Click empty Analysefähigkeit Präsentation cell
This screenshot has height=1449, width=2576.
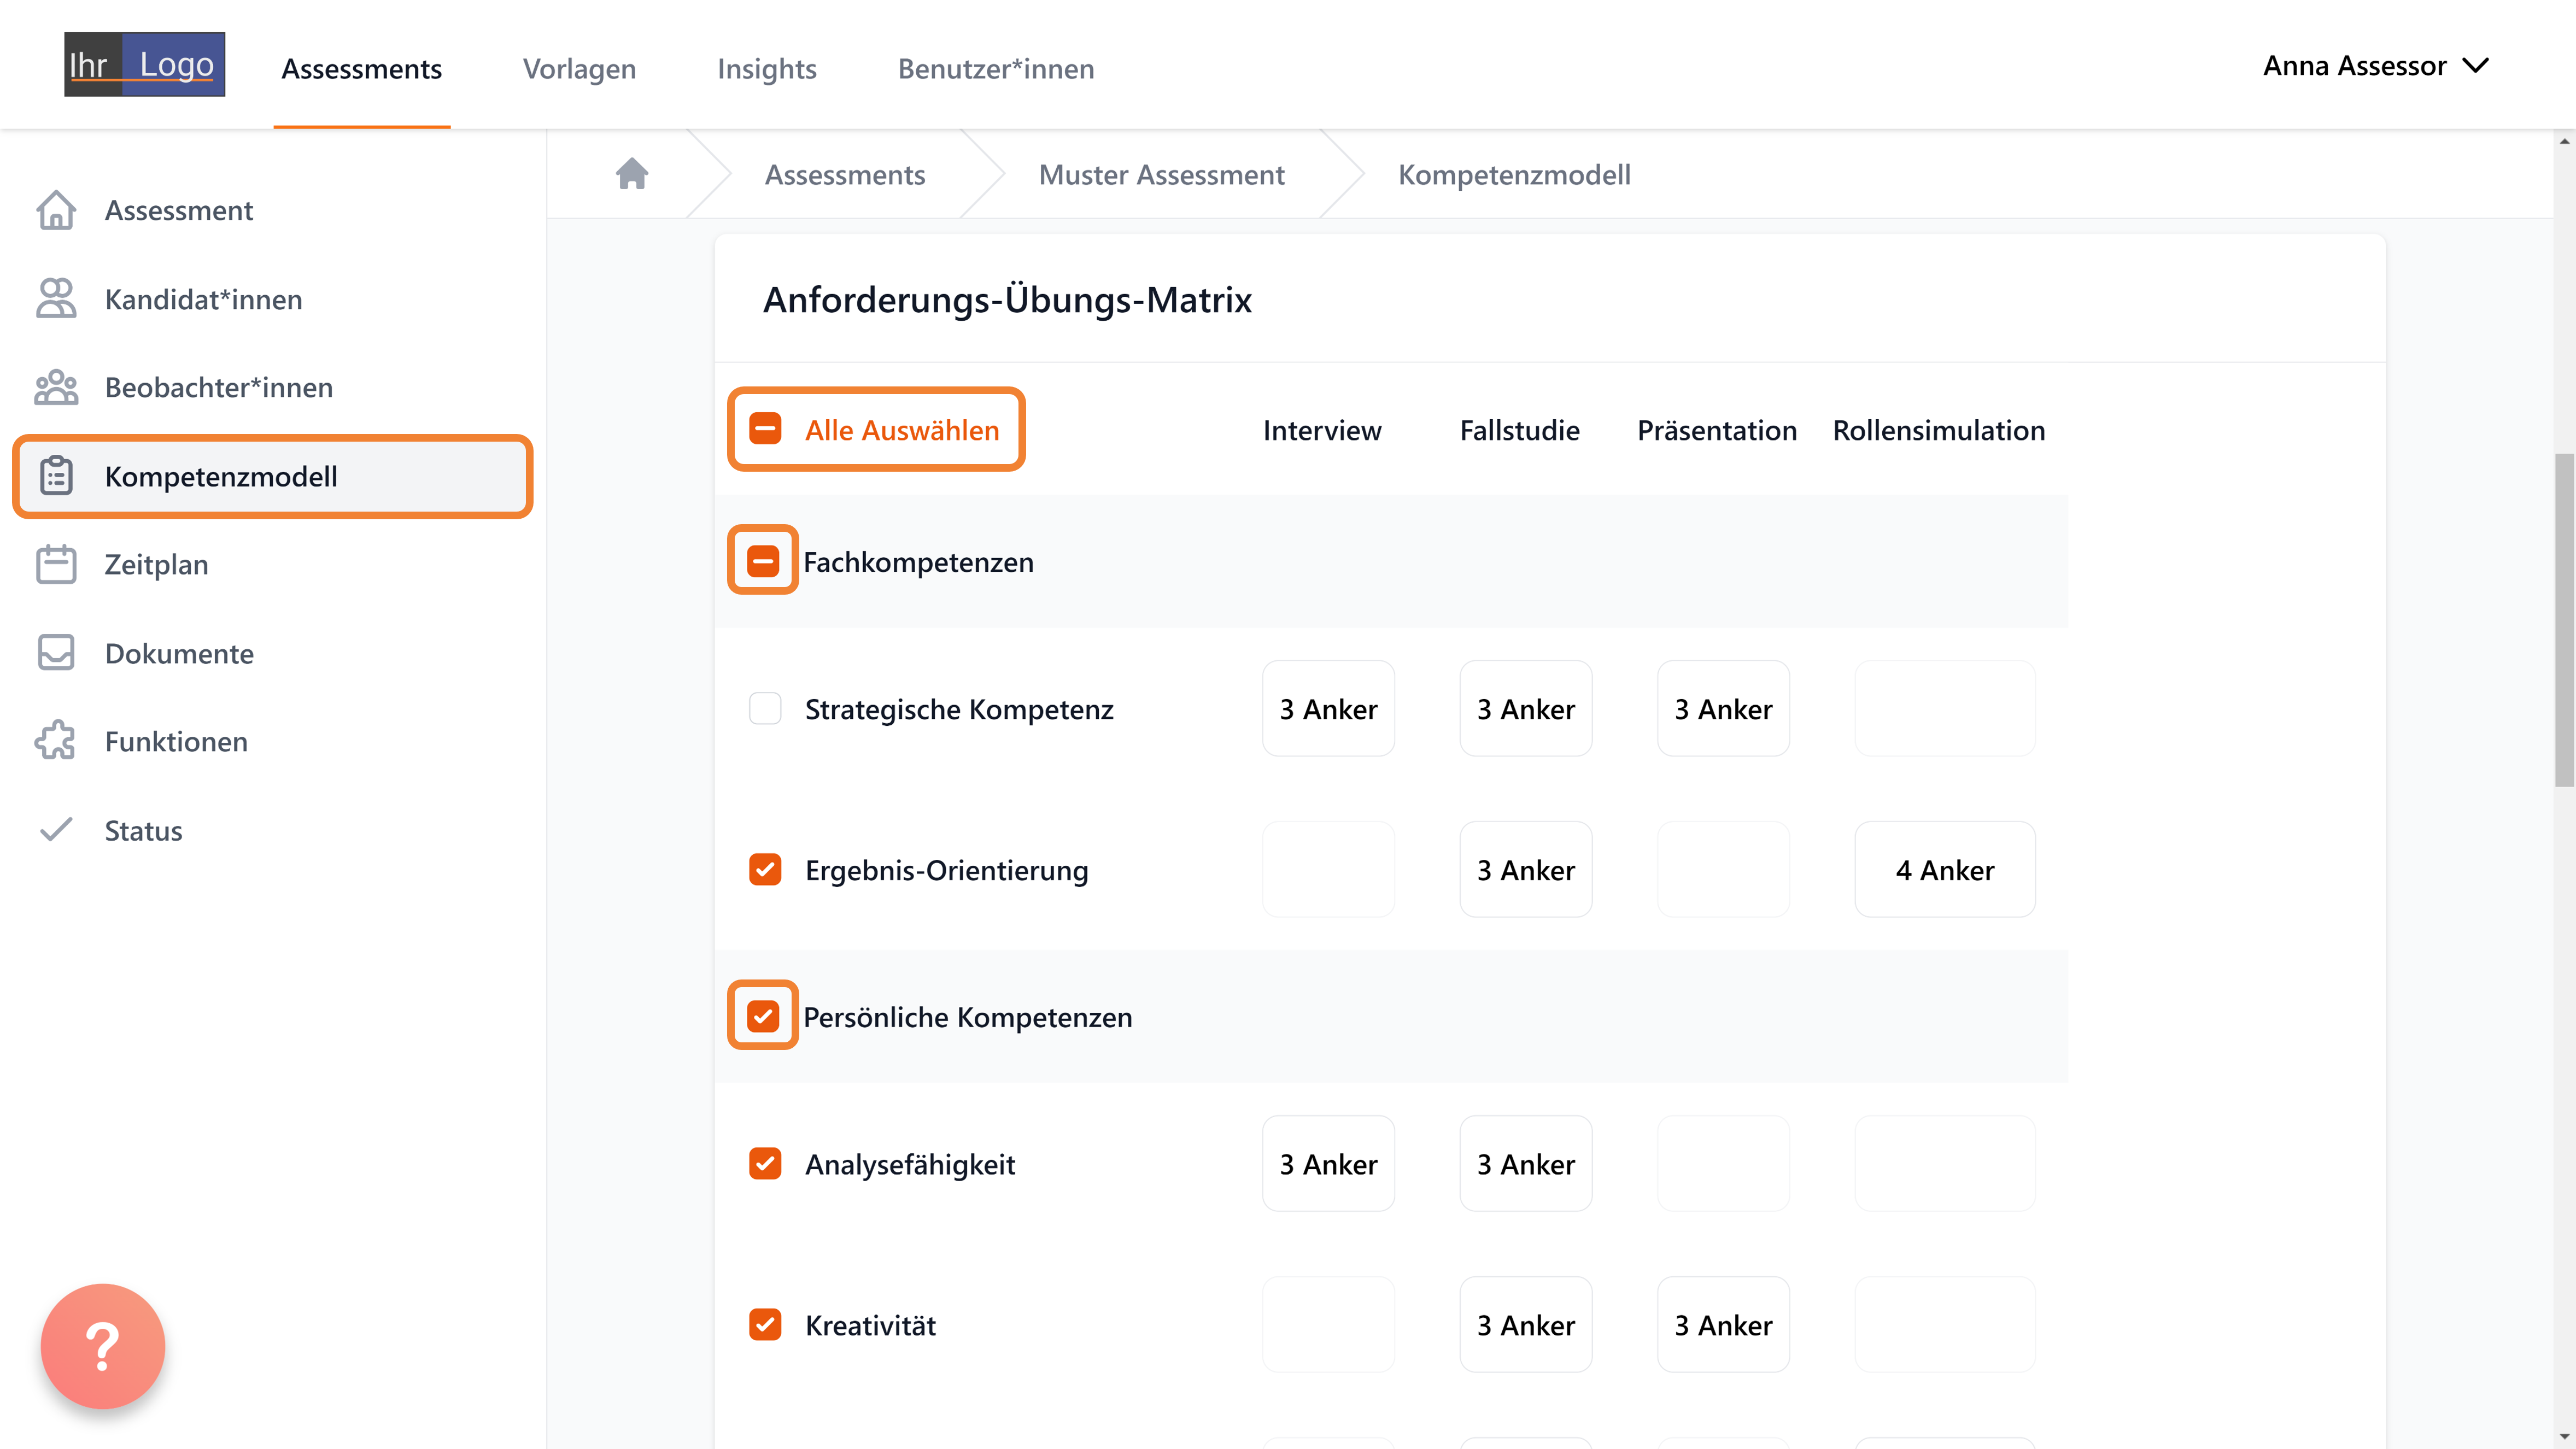(1723, 1163)
